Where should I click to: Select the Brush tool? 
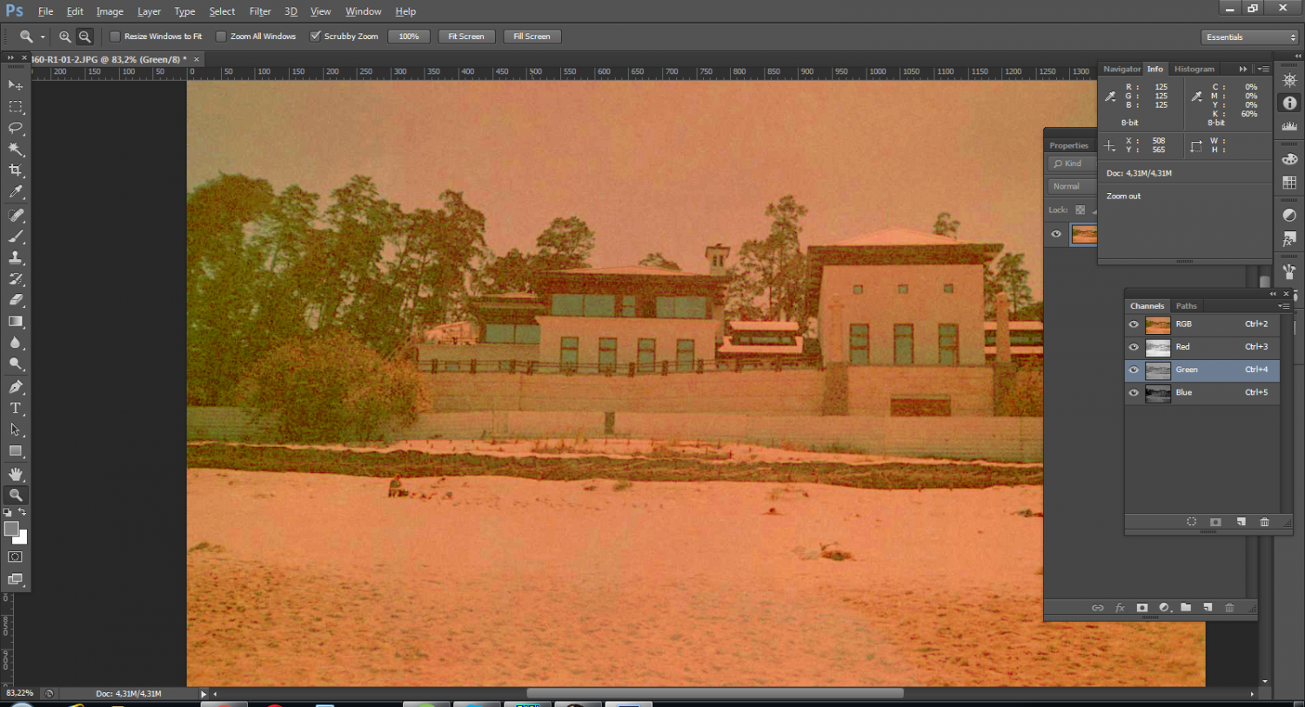[16, 237]
